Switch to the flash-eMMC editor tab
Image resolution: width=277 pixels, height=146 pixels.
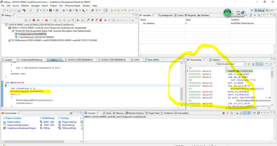(152, 60)
